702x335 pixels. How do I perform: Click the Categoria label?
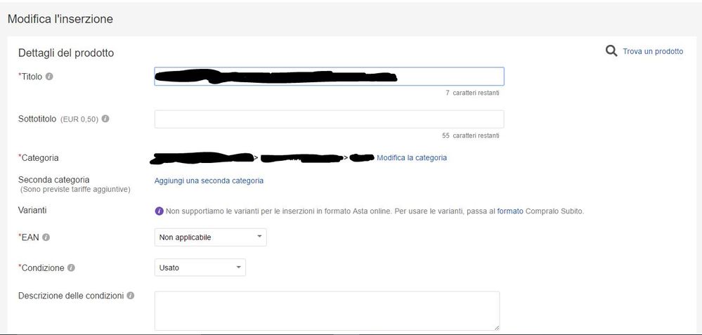click(38, 158)
